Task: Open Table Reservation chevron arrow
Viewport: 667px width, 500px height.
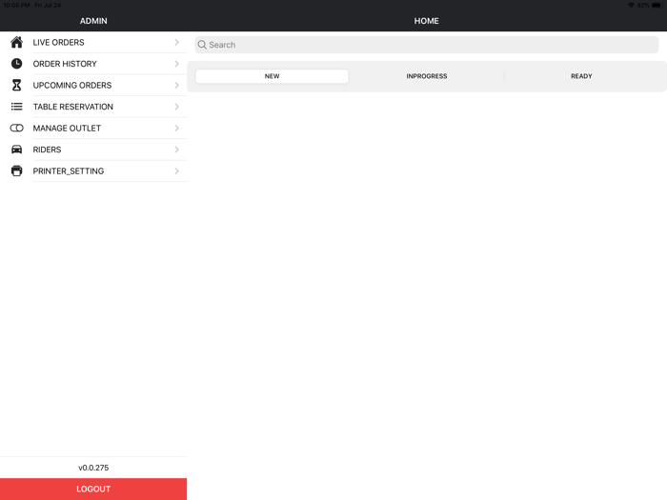Action: tap(176, 107)
